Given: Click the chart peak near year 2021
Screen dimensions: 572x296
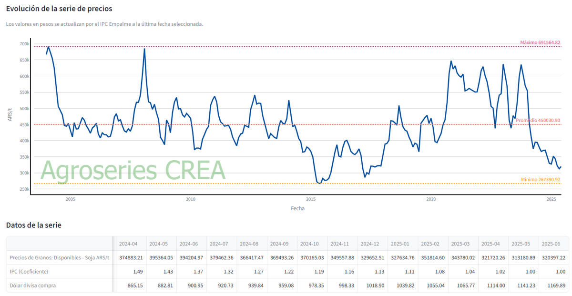Looking at the screenshot, I should click(x=452, y=61).
